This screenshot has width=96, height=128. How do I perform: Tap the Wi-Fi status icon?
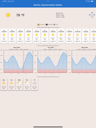tap(87, 1)
